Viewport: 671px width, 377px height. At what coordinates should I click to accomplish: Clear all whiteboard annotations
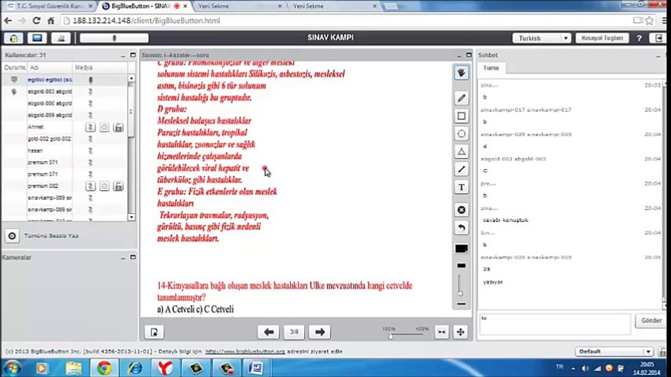[461, 210]
